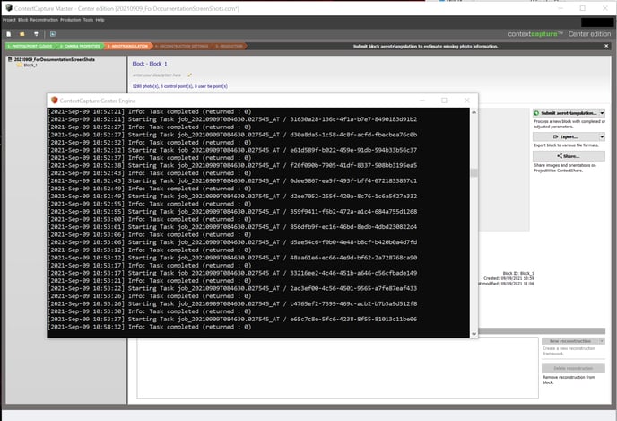
Task: Click the Save project toolbar icon
Action: 36,34
